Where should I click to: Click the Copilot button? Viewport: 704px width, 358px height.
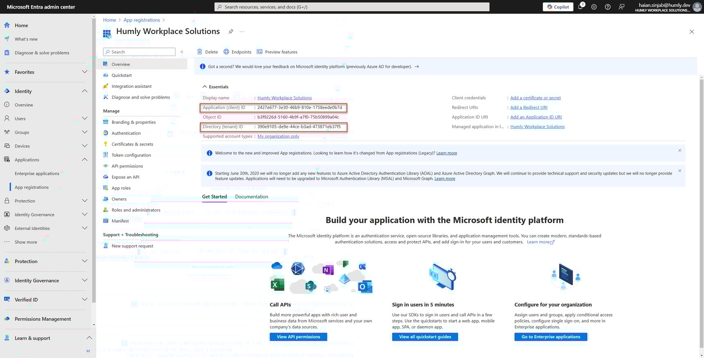pyautogui.click(x=558, y=7)
